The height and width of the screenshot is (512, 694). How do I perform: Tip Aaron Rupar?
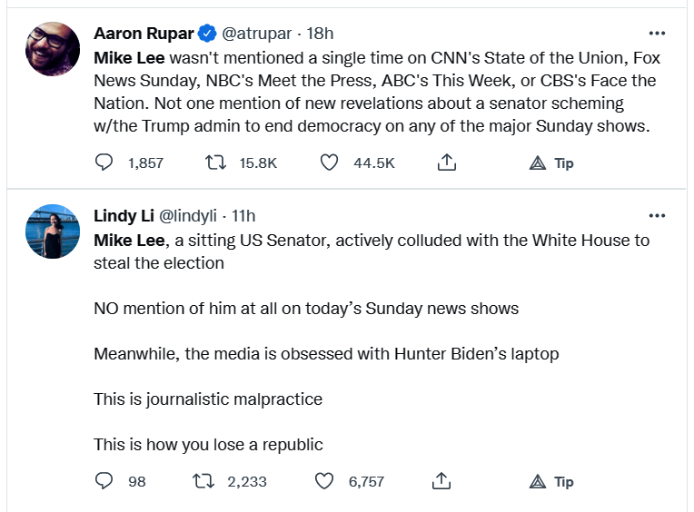point(552,163)
